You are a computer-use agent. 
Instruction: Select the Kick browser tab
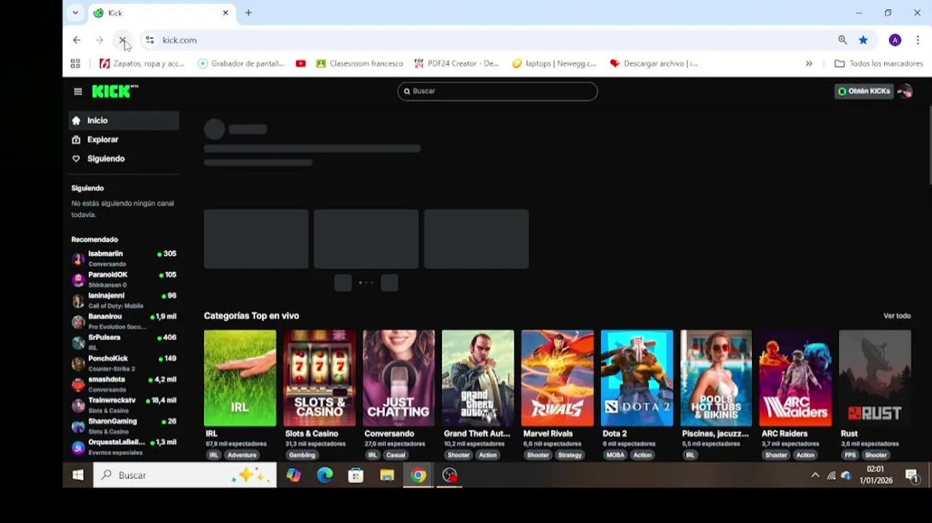coord(161,13)
